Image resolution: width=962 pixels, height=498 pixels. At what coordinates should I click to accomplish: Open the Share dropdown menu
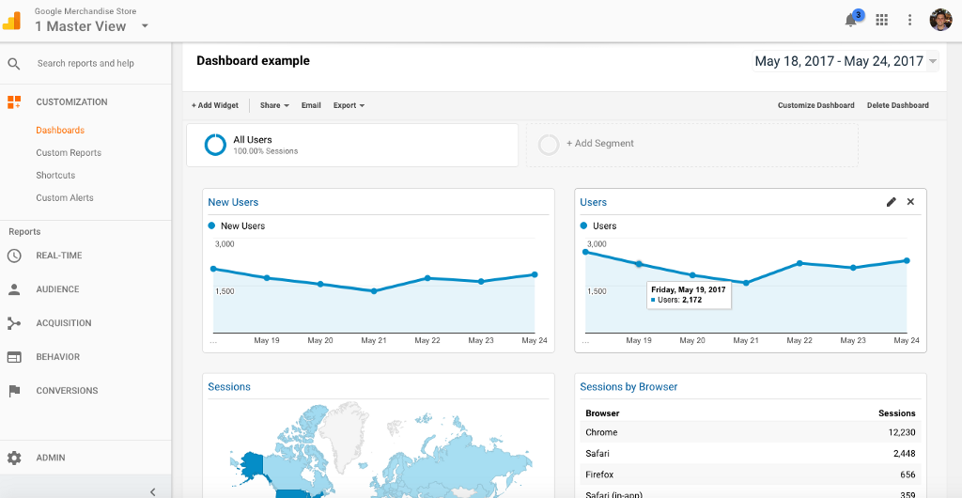(274, 105)
